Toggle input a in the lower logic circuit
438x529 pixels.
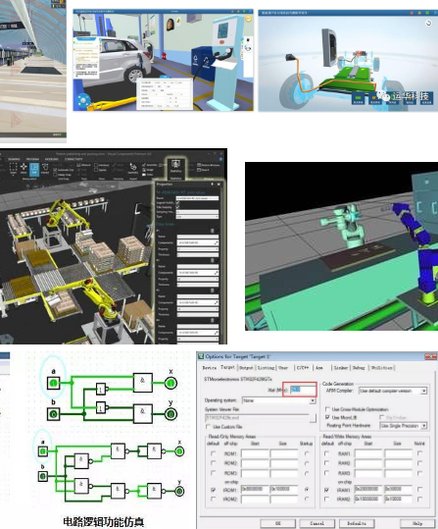(43, 451)
